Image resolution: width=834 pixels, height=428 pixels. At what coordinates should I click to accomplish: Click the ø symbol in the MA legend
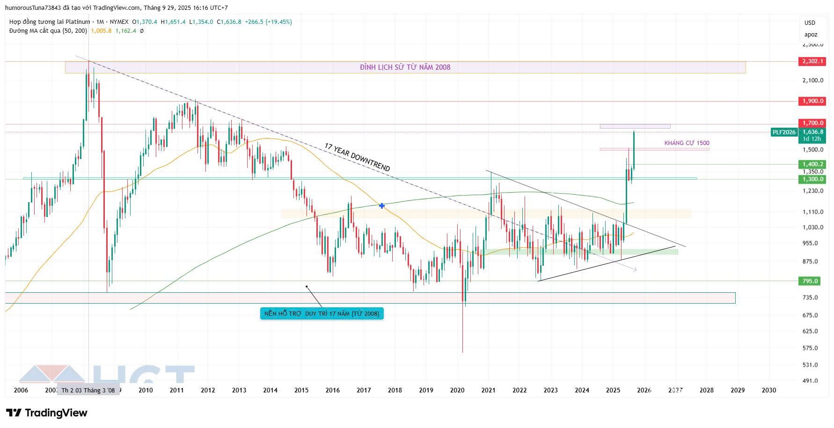[x=142, y=31]
